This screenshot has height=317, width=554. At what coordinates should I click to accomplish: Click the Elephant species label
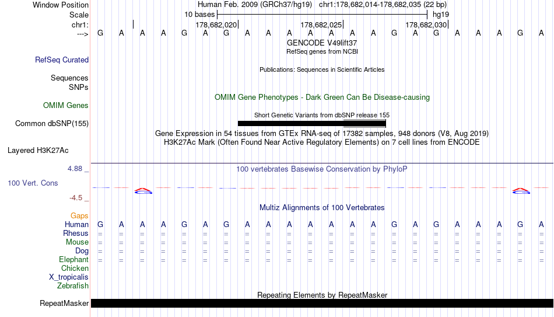tap(73, 259)
